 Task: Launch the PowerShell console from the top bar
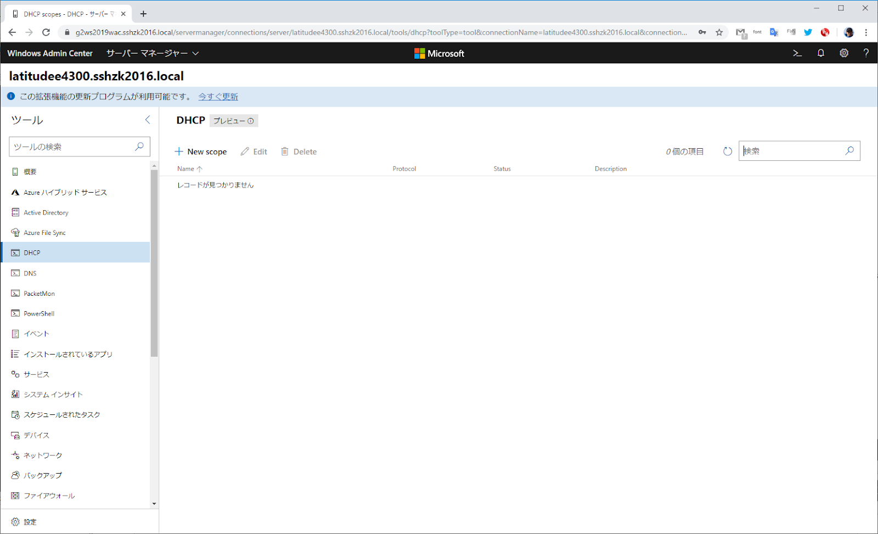(797, 53)
